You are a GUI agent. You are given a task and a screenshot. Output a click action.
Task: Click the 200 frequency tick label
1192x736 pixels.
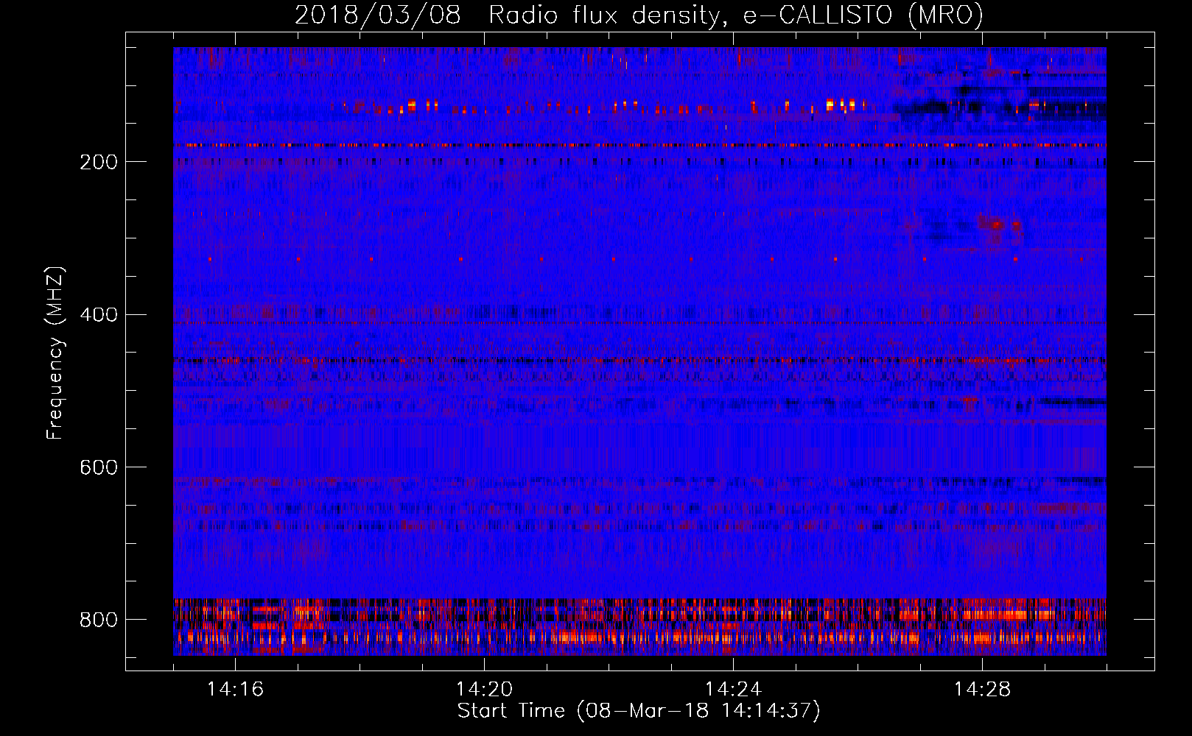[99, 162]
